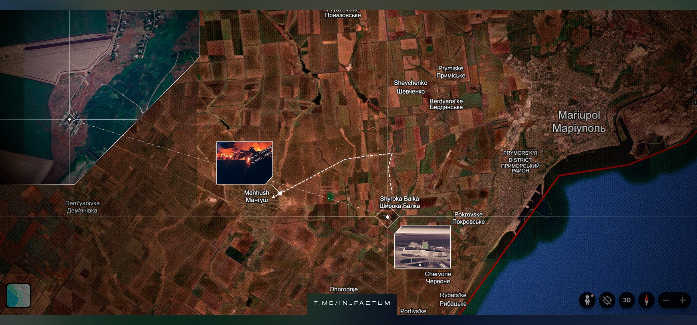The image size is (697, 325).
Task: Open Street View pegman icon
Action: click(587, 300)
